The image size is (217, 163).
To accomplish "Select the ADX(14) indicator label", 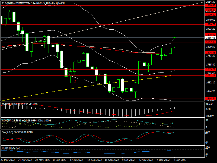I will (7, 120).
